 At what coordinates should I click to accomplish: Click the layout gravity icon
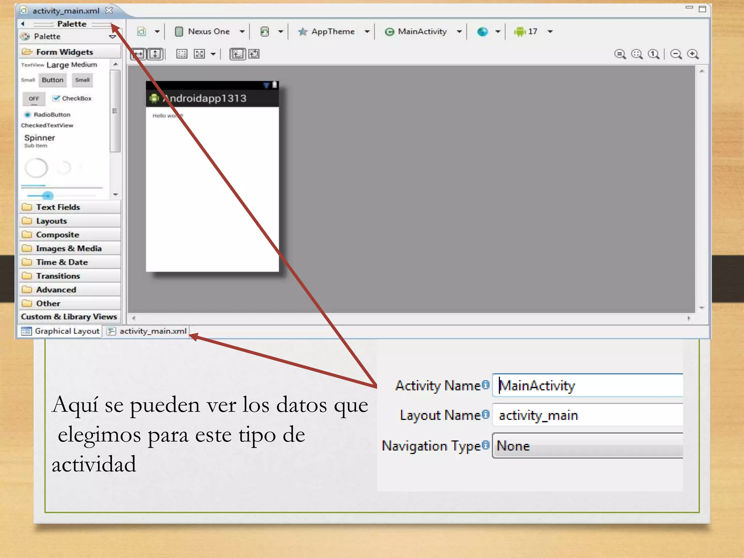click(199, 54)
